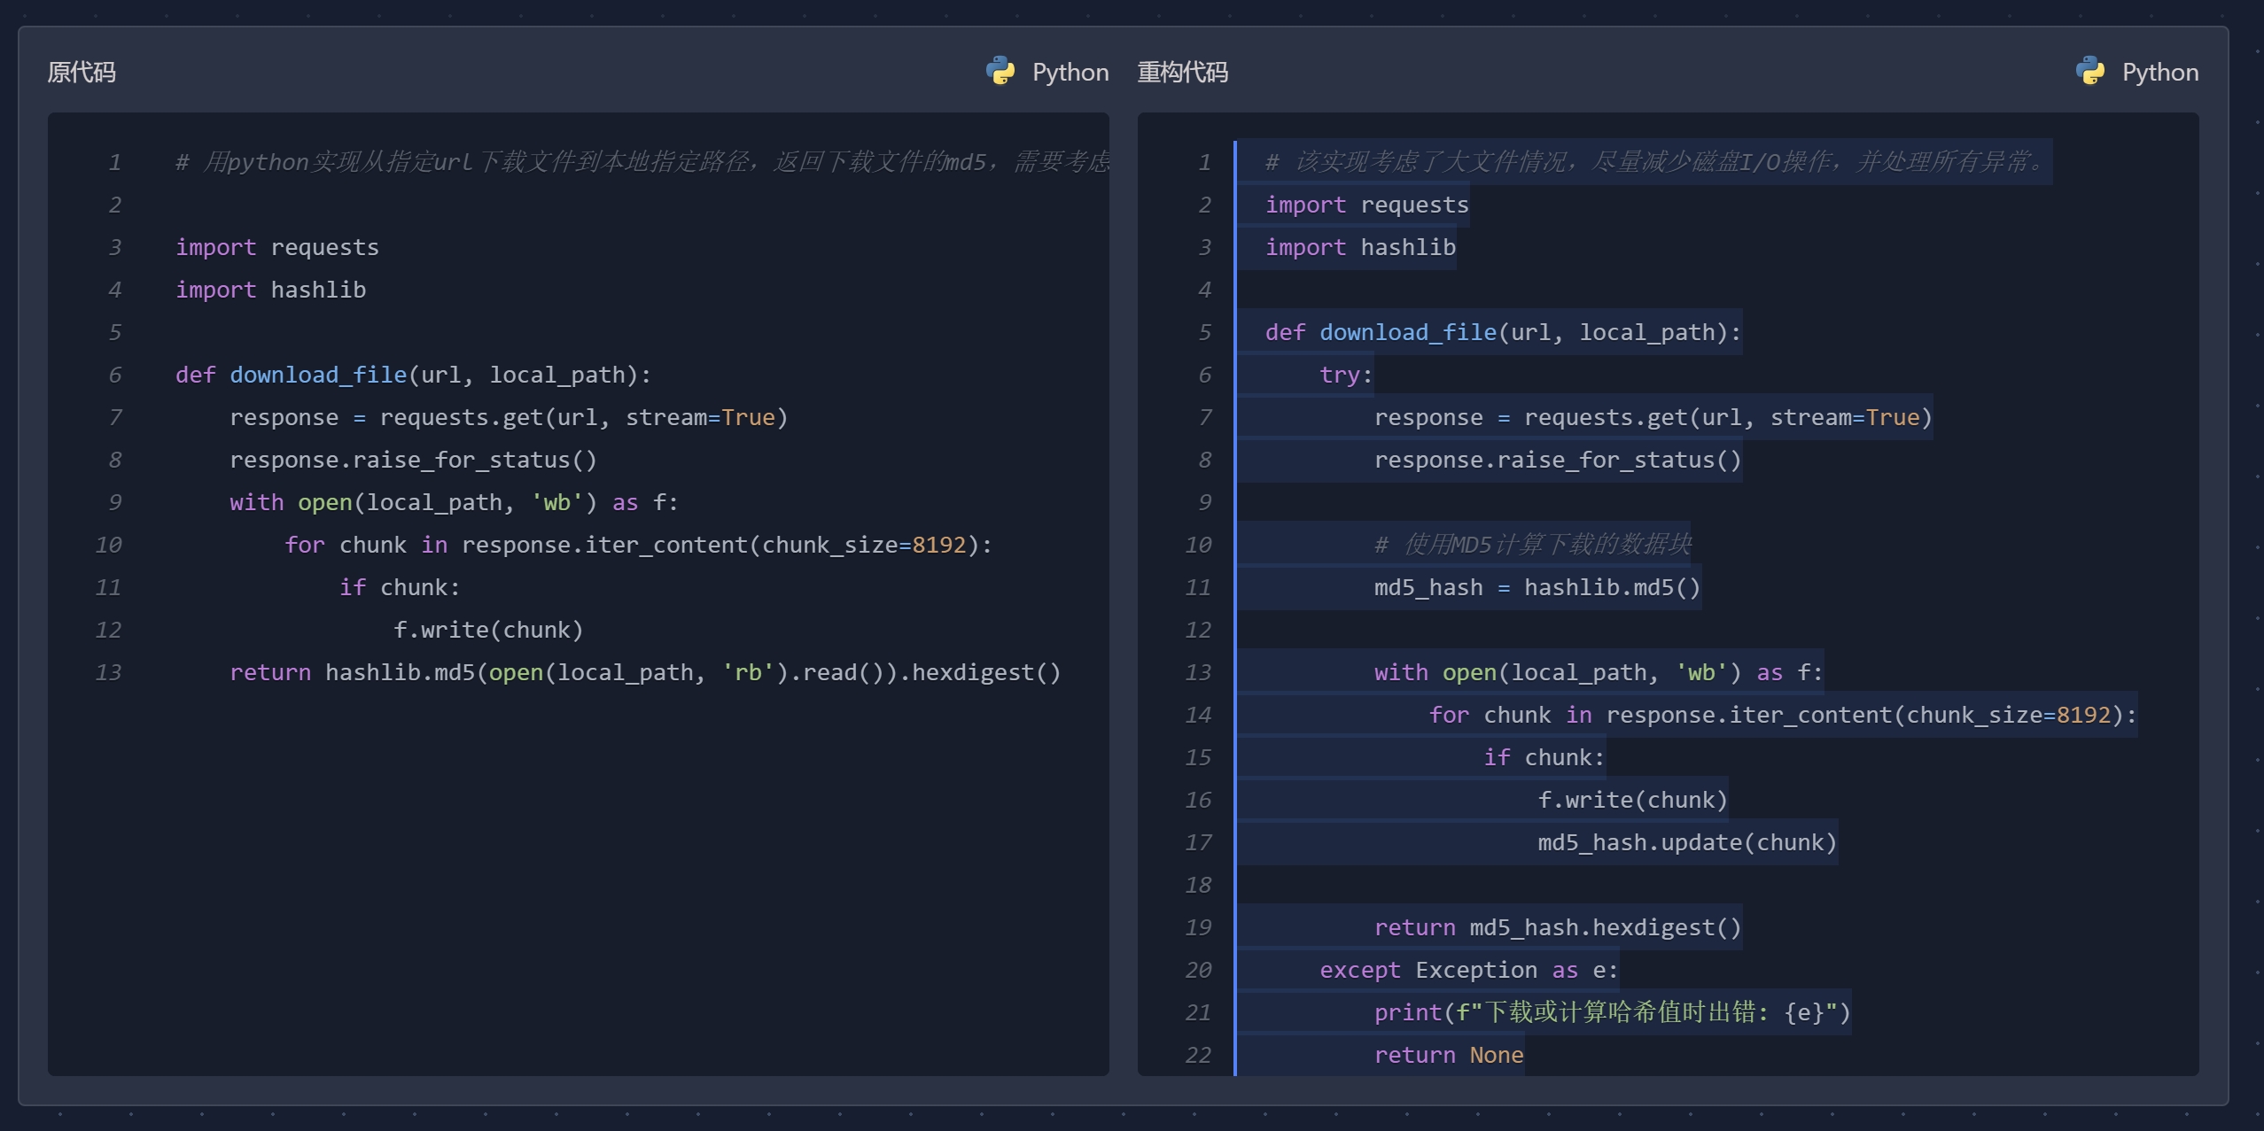Click 'if chunk:' in the original code
Image resolution: width=2264 pixels, height=1131 pixels.
click(x=401, y=587)
